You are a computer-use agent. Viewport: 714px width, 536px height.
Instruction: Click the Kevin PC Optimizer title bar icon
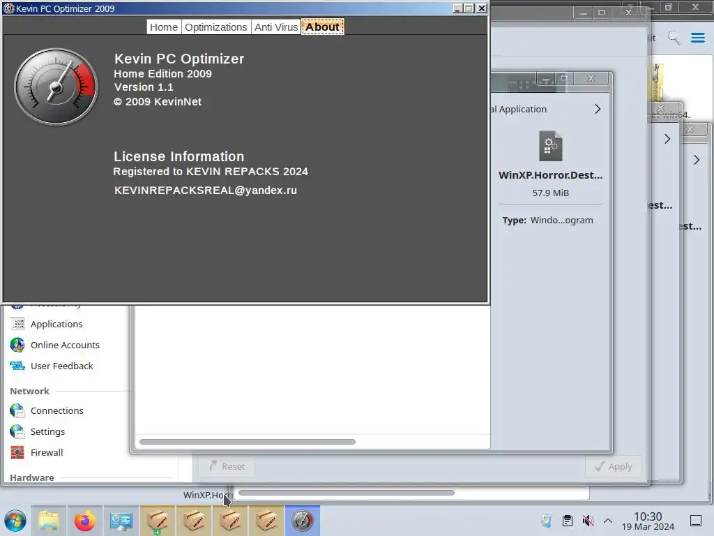click(8, 8)
